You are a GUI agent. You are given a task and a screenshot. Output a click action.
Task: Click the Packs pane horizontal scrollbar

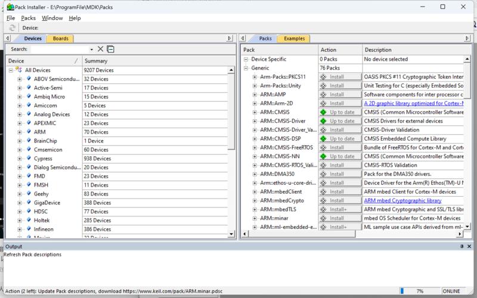[302, 234]
